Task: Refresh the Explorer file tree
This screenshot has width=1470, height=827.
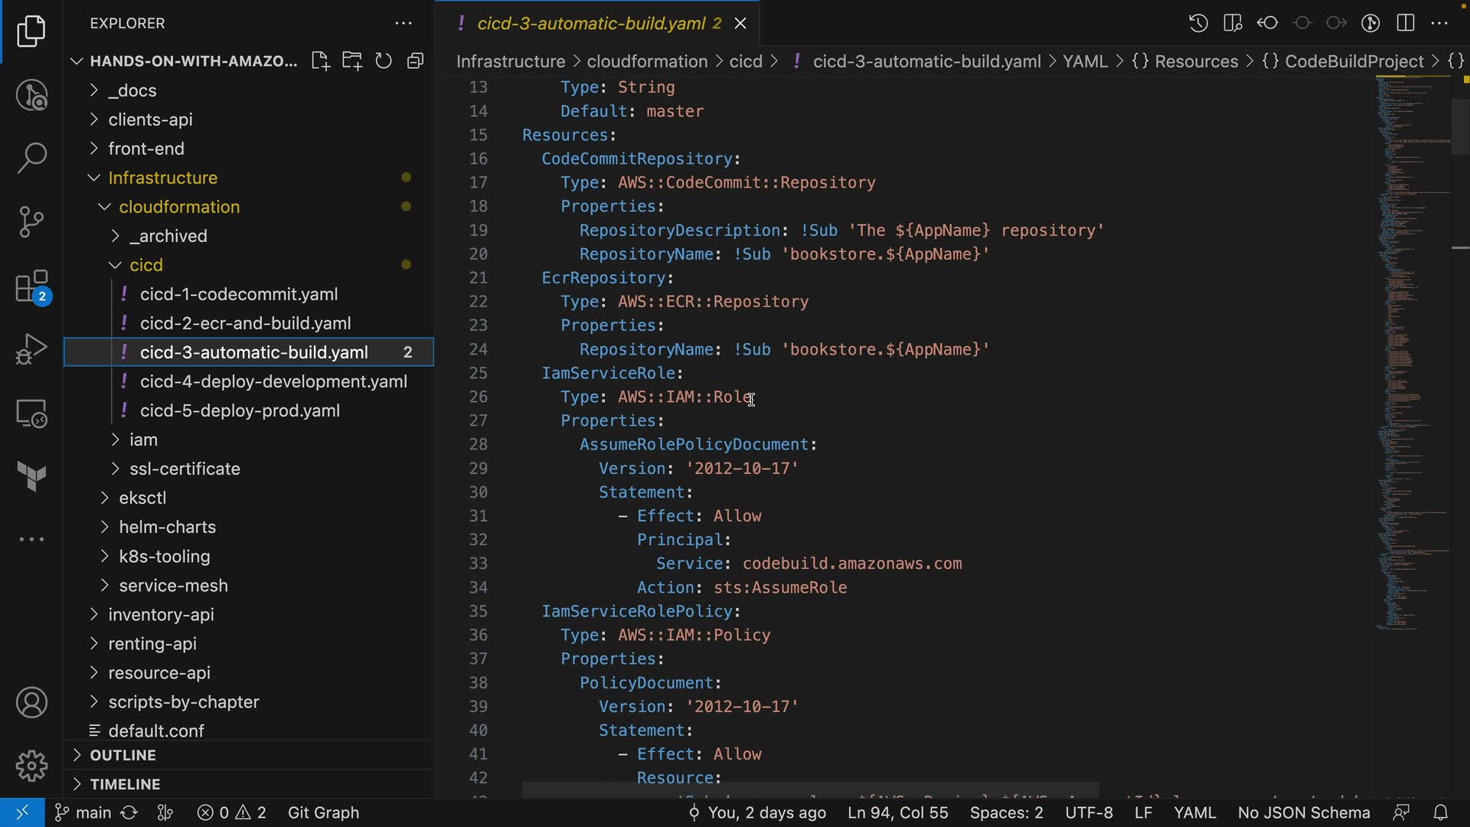Action: (384, 61)
